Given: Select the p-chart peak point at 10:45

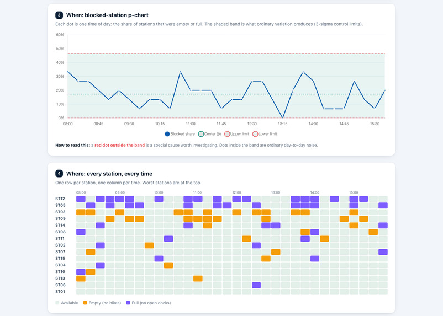Looking at the screenshot, I should coord(180,72).
